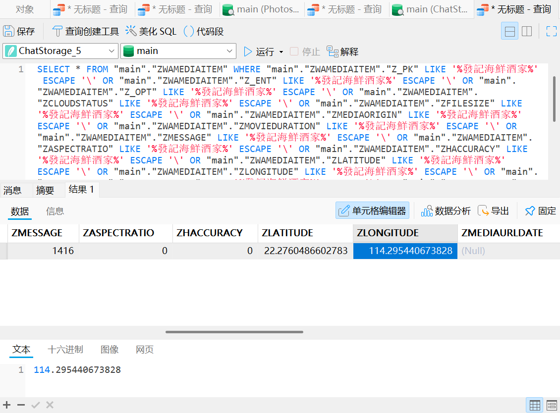Select the 22.2760486602783 latitude cell
The image size is (560, 413).
(x=305, y=251)
